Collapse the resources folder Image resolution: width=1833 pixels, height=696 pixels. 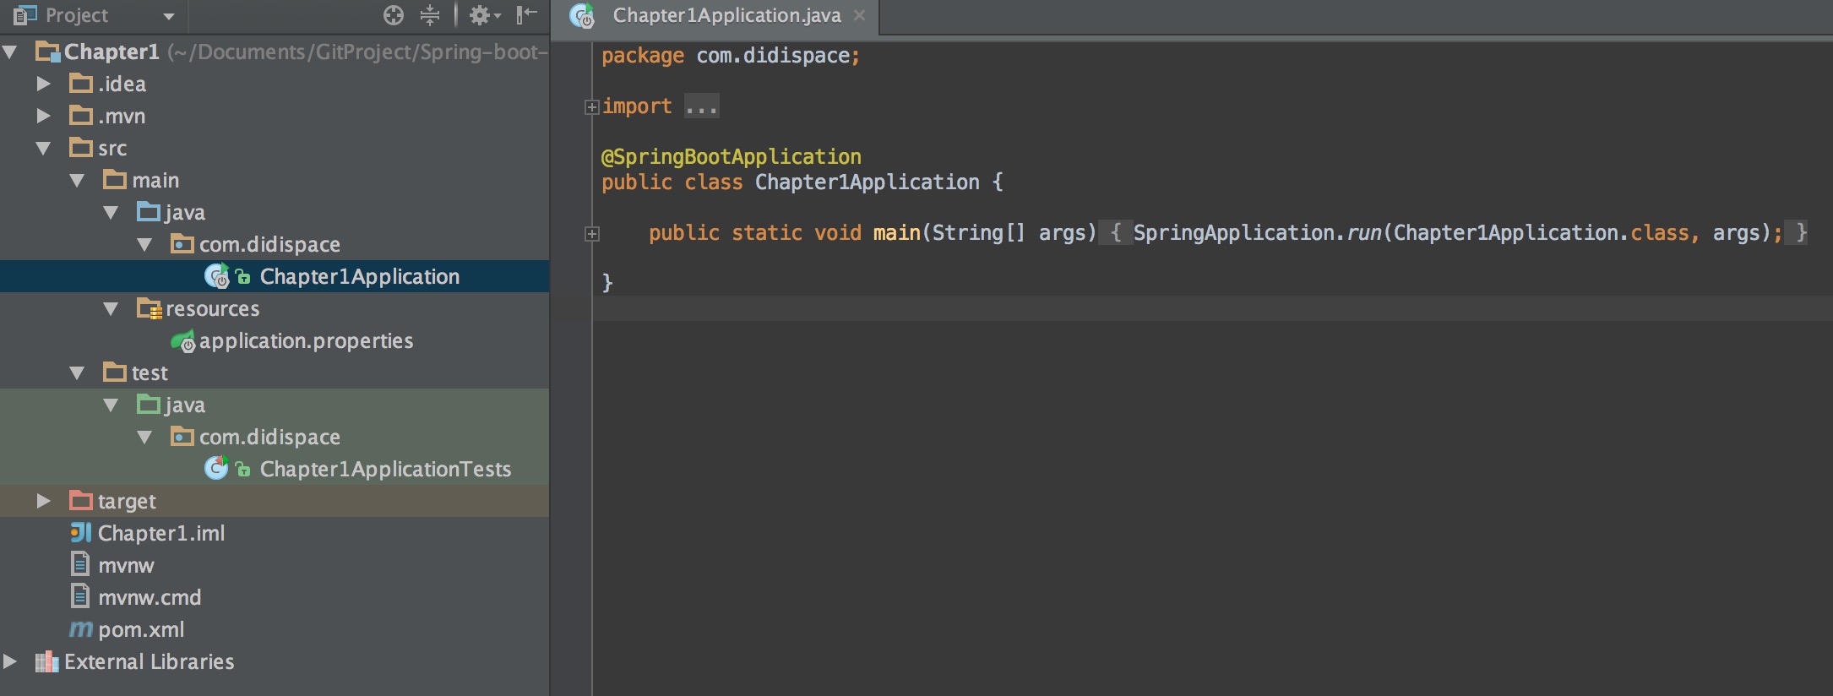tap(111, 309)
